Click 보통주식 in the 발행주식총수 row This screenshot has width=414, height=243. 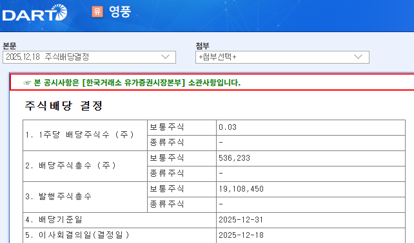[x=167, y=189]
